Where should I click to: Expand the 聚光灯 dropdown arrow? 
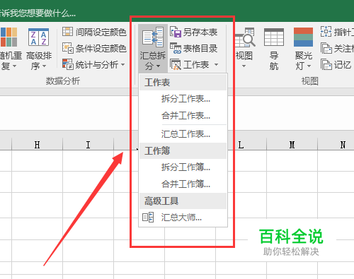point(309,66)
